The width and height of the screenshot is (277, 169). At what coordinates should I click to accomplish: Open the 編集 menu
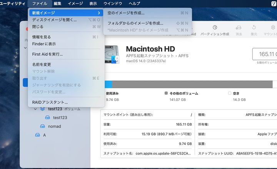coord(58,3)
